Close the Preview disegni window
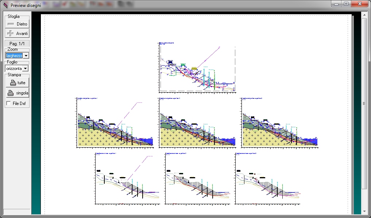The image size is (371, 218). click(x=360, y=4)
